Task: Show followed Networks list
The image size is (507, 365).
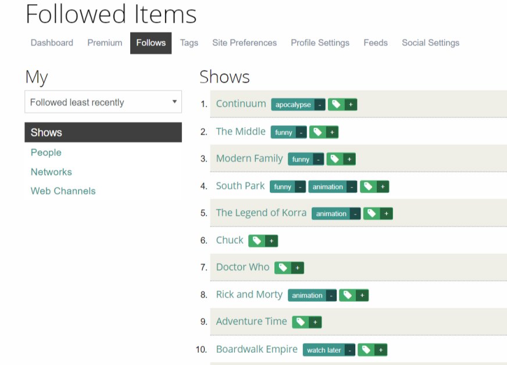Action: click(x=51, y=172)
